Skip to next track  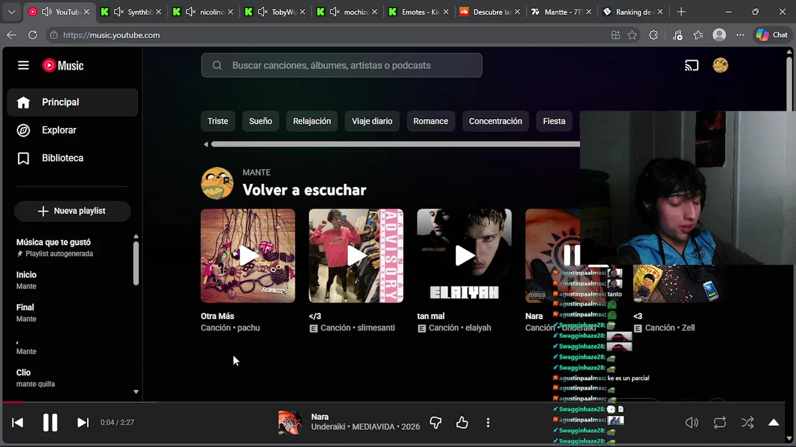click(83, 423)
